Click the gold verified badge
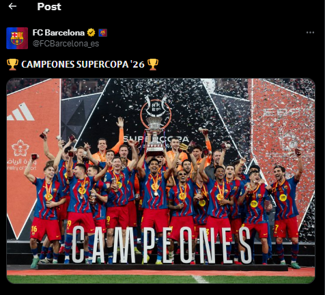The image size is (325, 295). (x=91, y=33)
